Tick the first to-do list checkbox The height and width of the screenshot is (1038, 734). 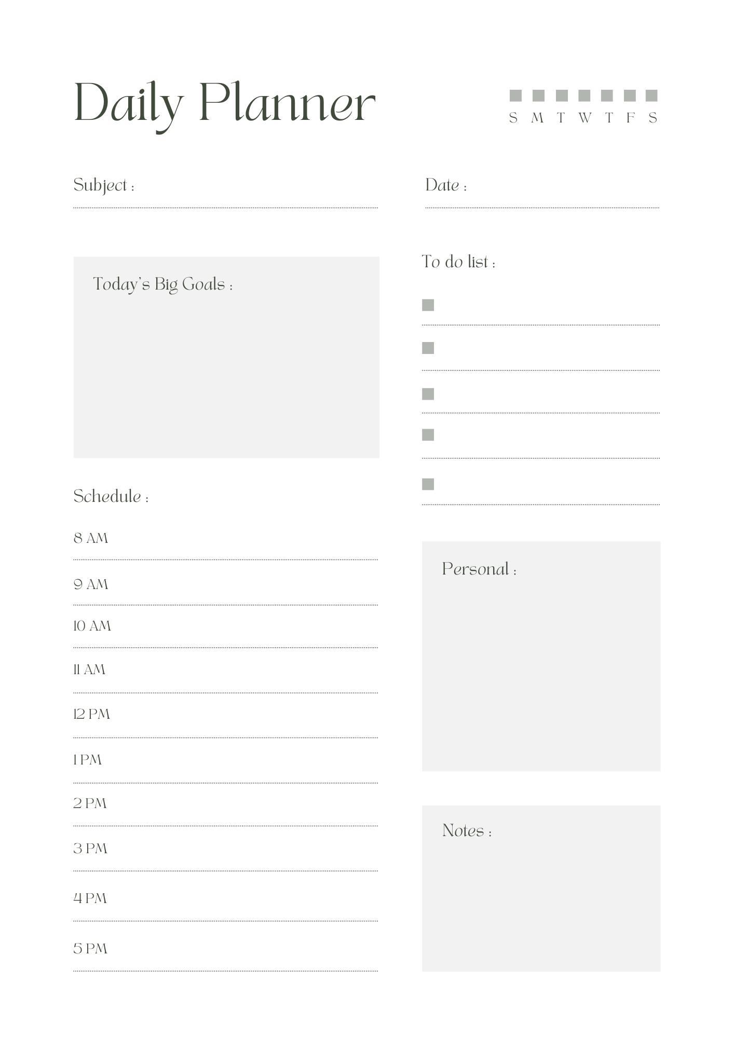pos(428,305)
